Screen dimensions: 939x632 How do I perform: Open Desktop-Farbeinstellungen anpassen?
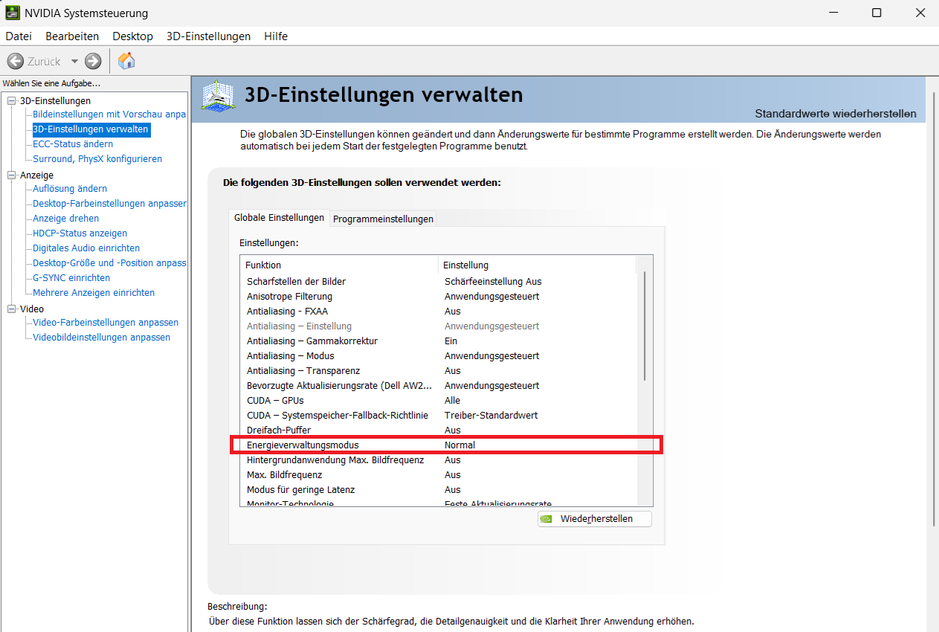pos(109,204)
